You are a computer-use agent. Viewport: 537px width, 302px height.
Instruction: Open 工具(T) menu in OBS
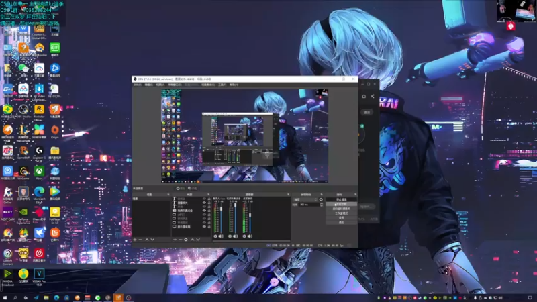pos(222,85)
